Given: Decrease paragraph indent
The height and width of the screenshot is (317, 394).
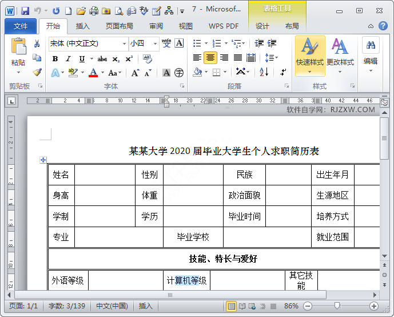Looking at the screenshot, I should click(x=259, y=43).
